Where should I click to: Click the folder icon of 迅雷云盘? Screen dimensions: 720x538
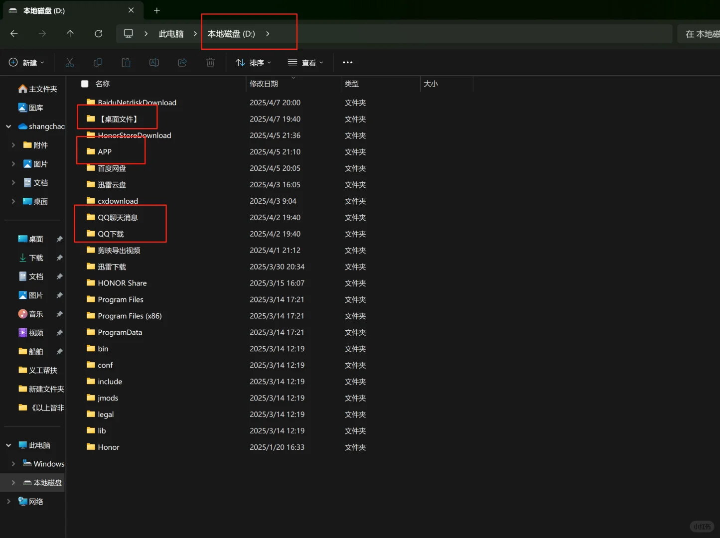click(91, 184)
